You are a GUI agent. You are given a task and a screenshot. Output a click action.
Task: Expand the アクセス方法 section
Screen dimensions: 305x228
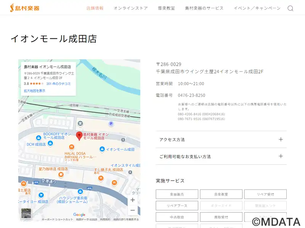pos(221,139)
